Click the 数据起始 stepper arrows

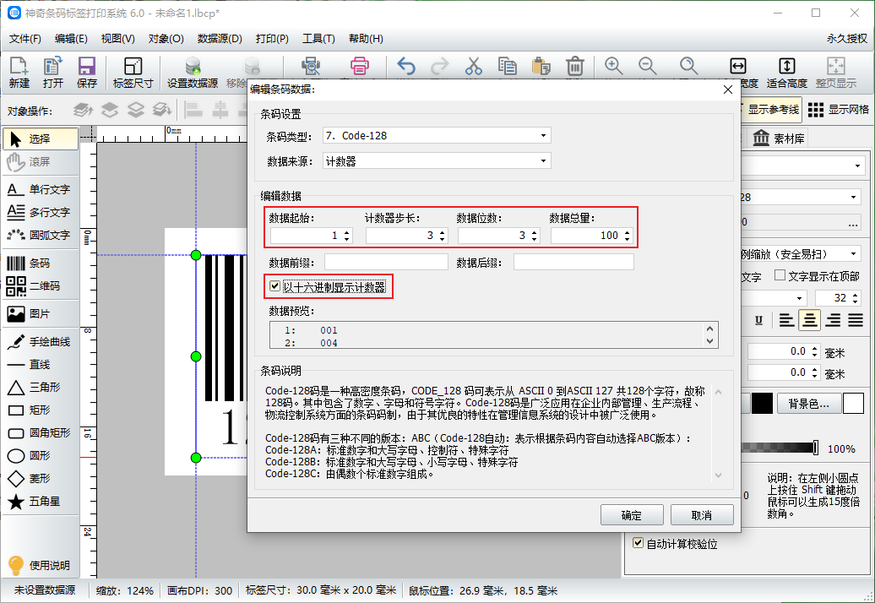click(x=346, y=236)
